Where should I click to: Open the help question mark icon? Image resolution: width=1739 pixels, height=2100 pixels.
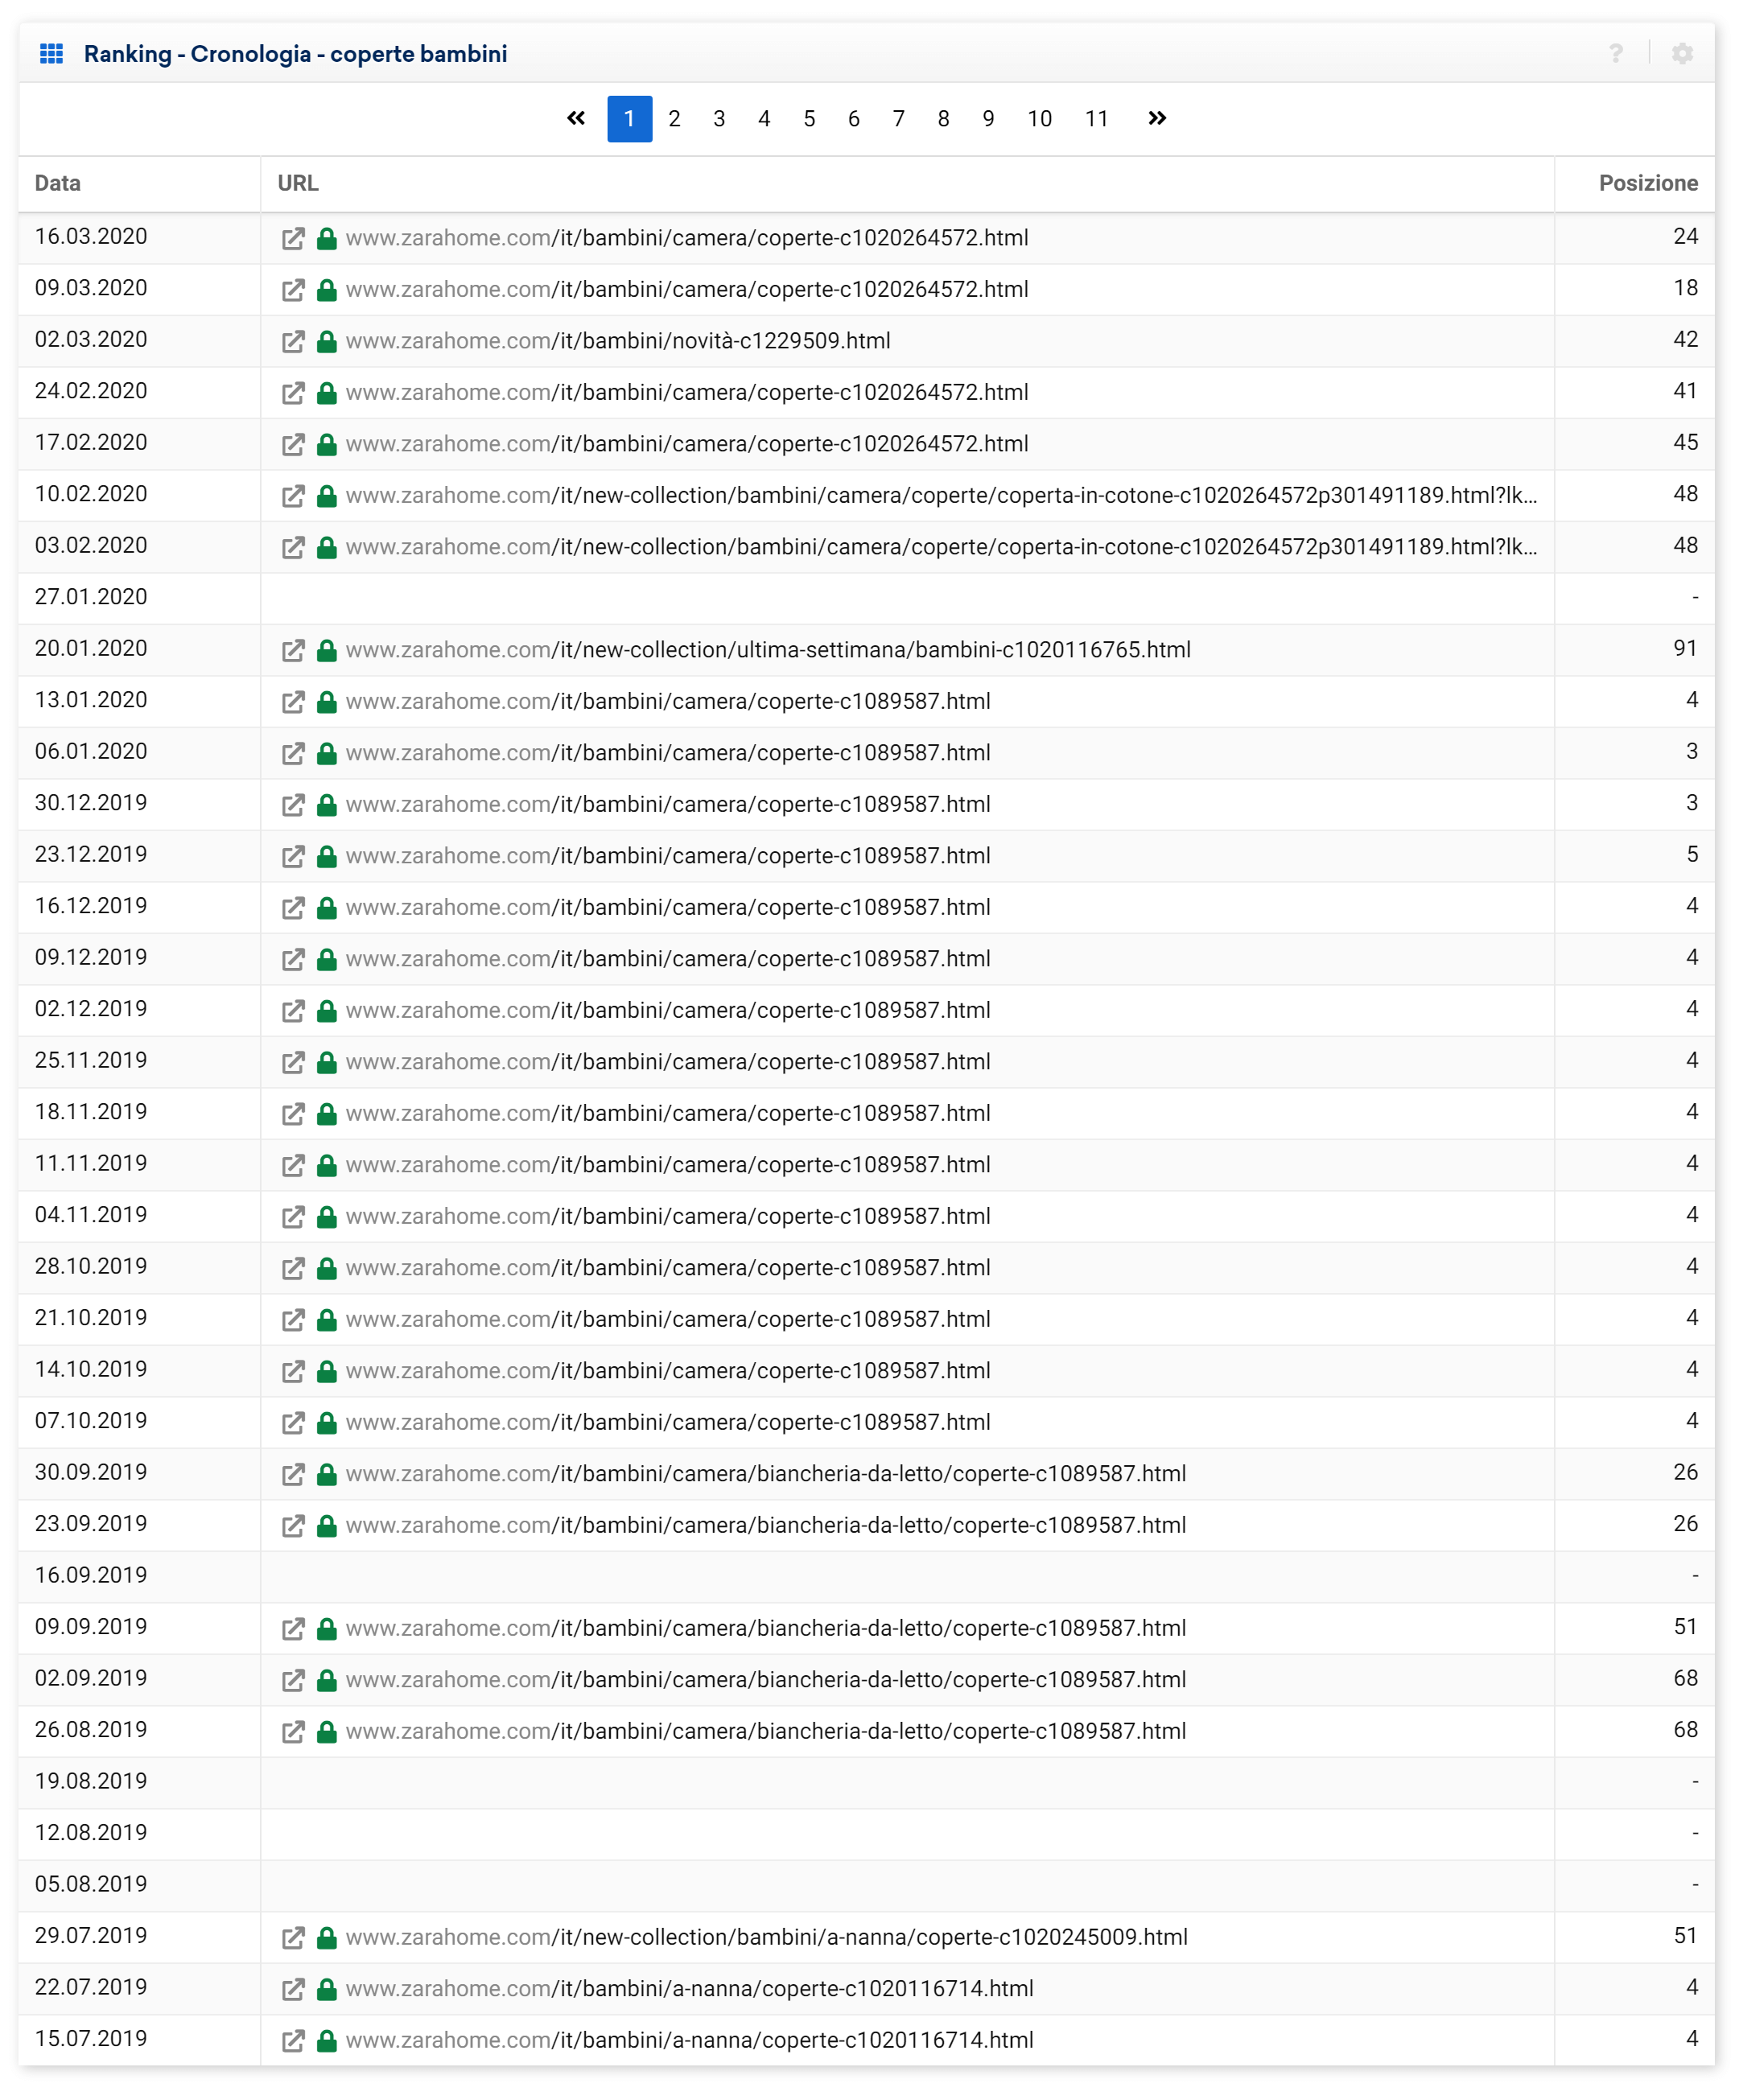(x=1615, y=54)
